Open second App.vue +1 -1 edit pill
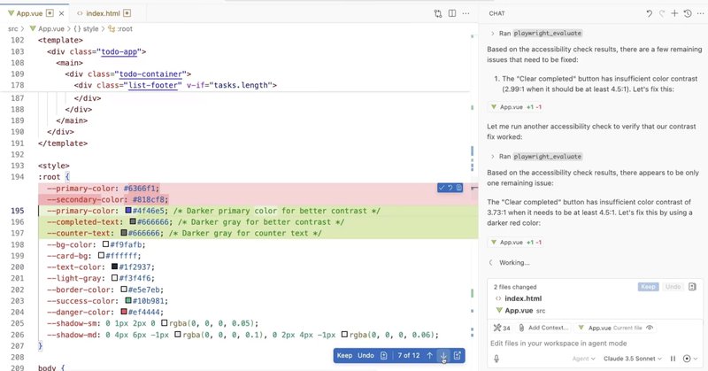708x371 pixels. pos(517,243)
